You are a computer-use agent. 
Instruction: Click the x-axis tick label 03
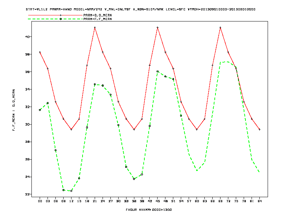pos(48,201)
